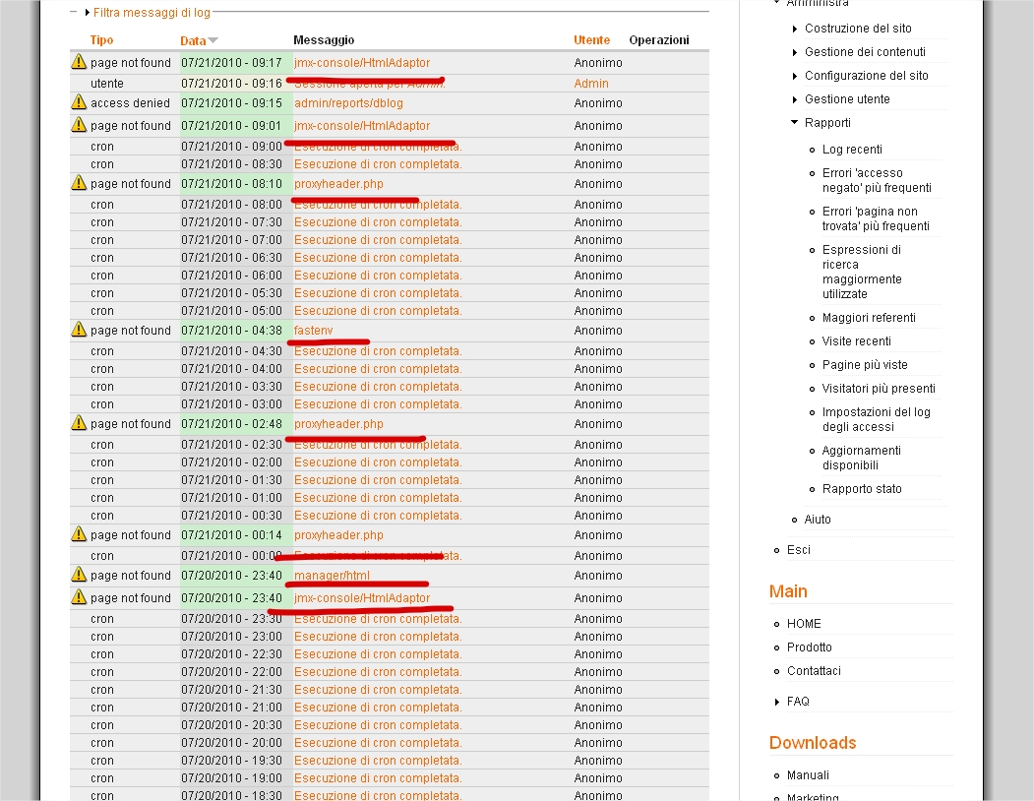Expand the Gestione utente menu

(x=795, y=99)
